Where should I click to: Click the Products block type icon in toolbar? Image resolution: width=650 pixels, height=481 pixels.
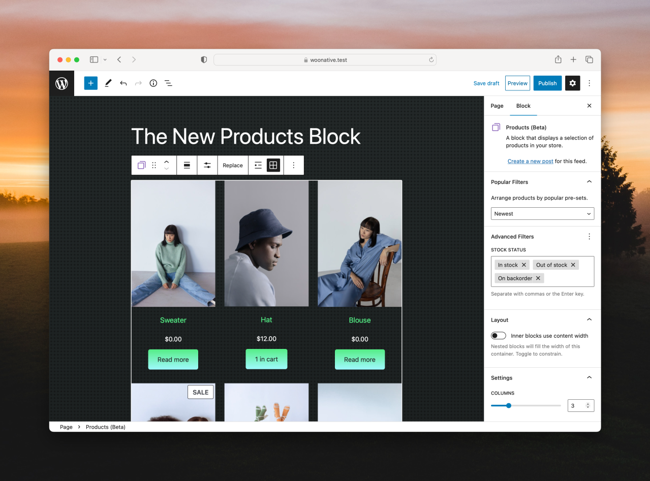coord(142,165)
